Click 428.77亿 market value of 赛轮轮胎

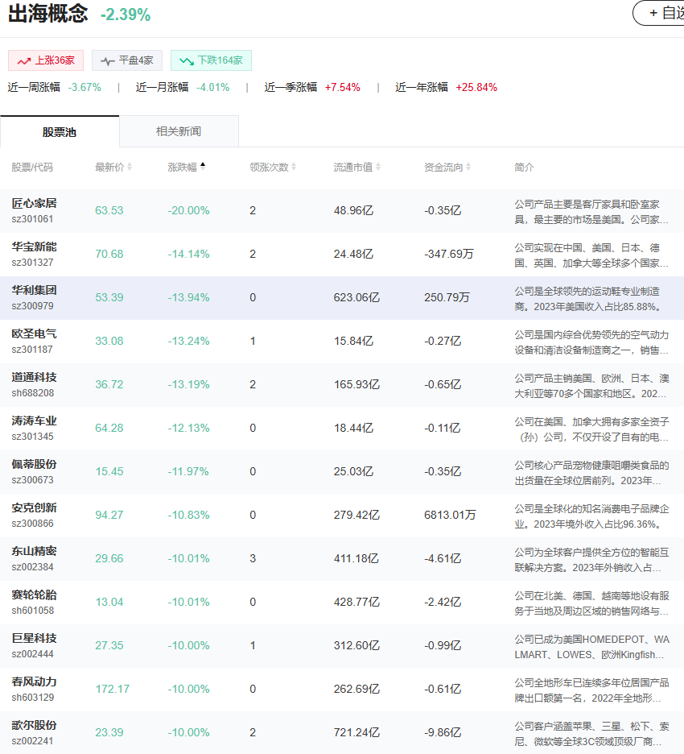[x=356, y=602]
